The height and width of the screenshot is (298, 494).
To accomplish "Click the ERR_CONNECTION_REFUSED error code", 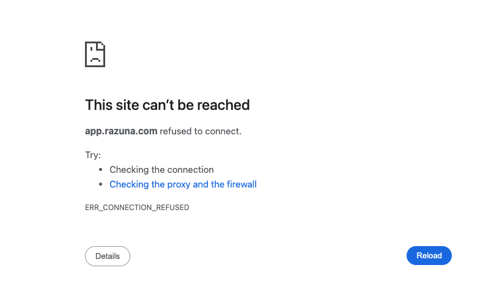I will (137, 208).
